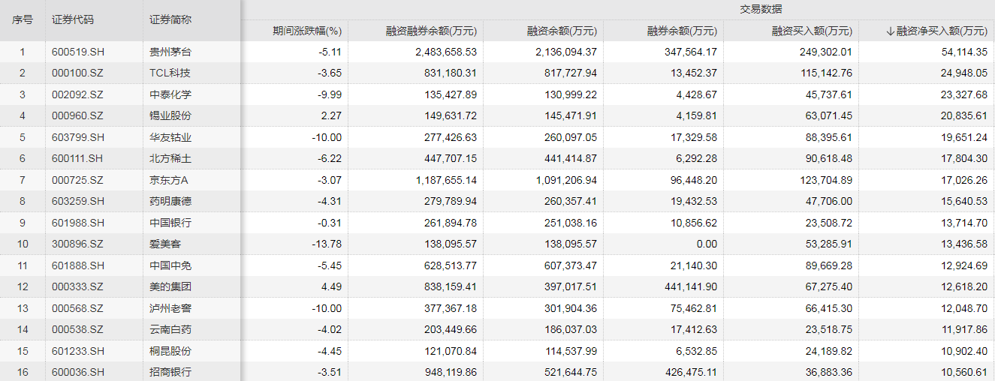The height and width of the screenshot is (381, 995).
Task: Select the 锡业股份 stock name
Action: [x=170, y=115]
